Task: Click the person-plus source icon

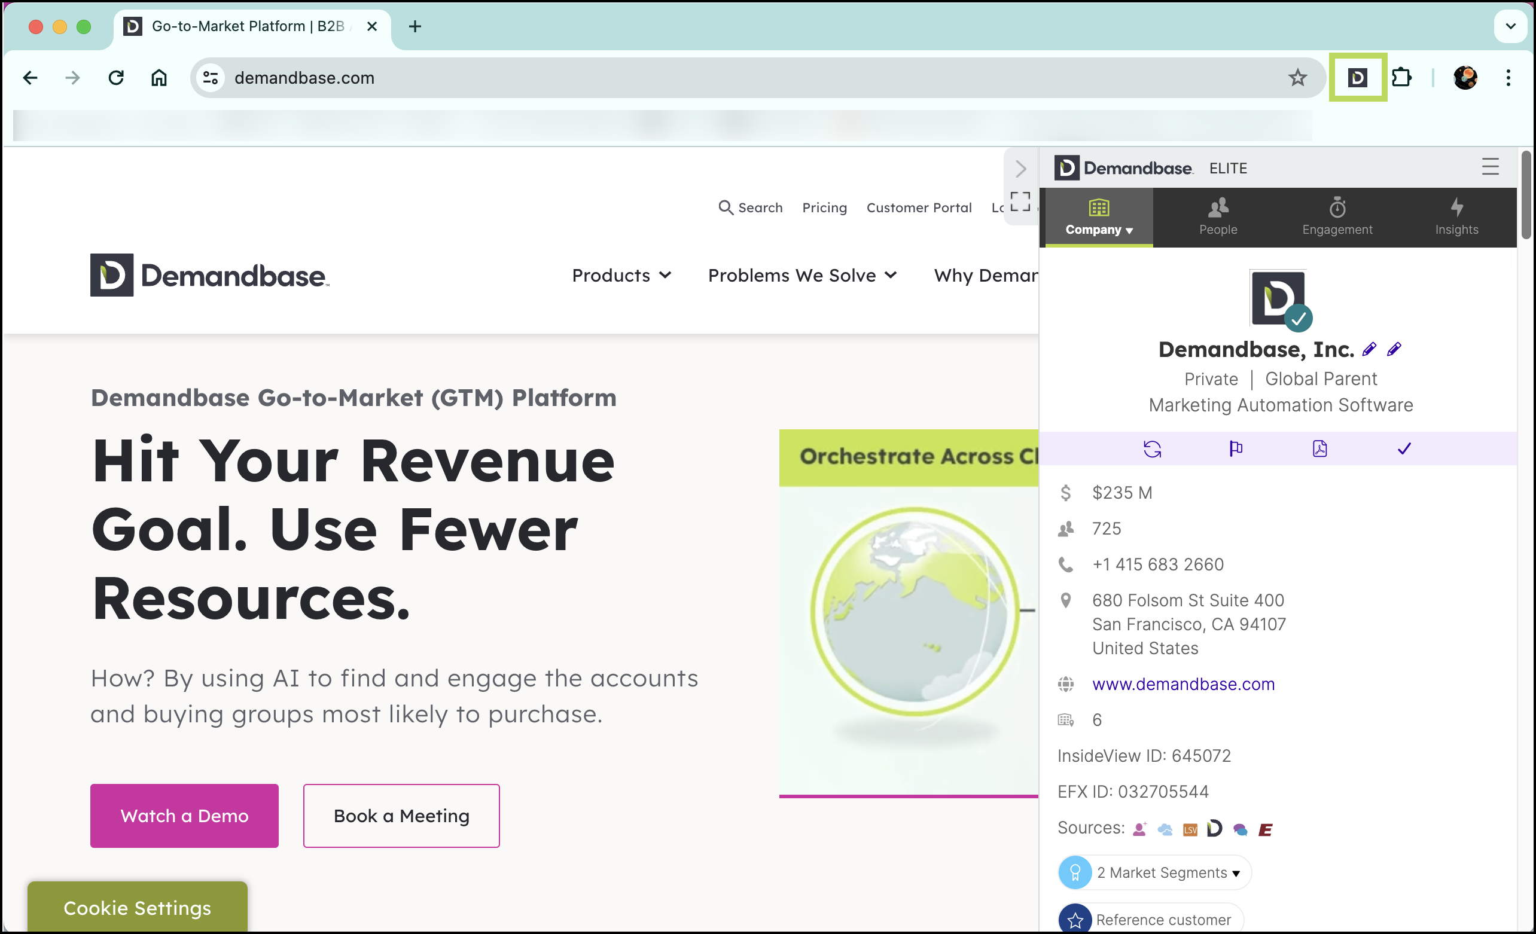Action: (1139, 829)
